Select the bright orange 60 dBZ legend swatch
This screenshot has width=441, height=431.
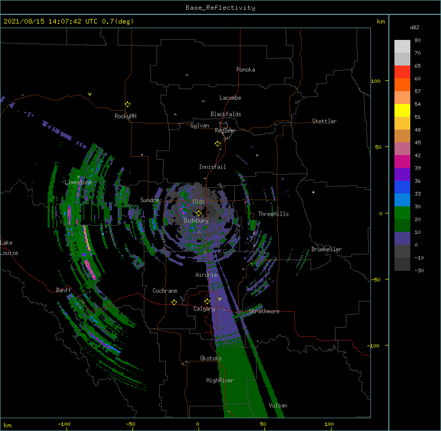402,84
